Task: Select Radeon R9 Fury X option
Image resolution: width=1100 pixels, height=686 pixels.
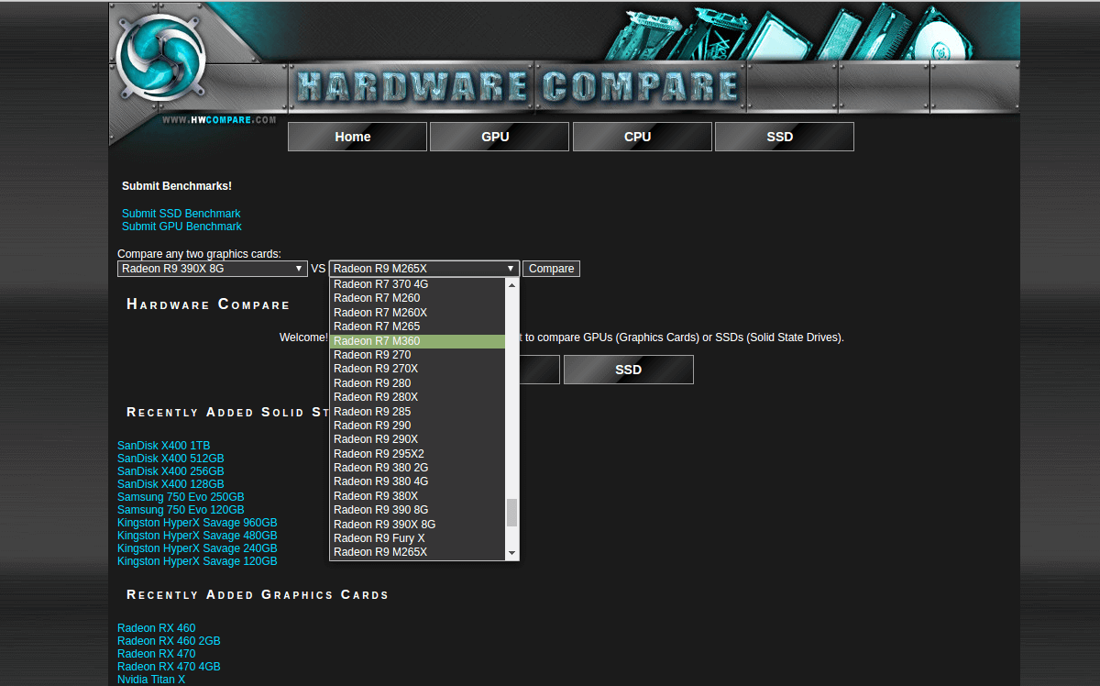Action: pyautogui.click(x=417, y=538)
